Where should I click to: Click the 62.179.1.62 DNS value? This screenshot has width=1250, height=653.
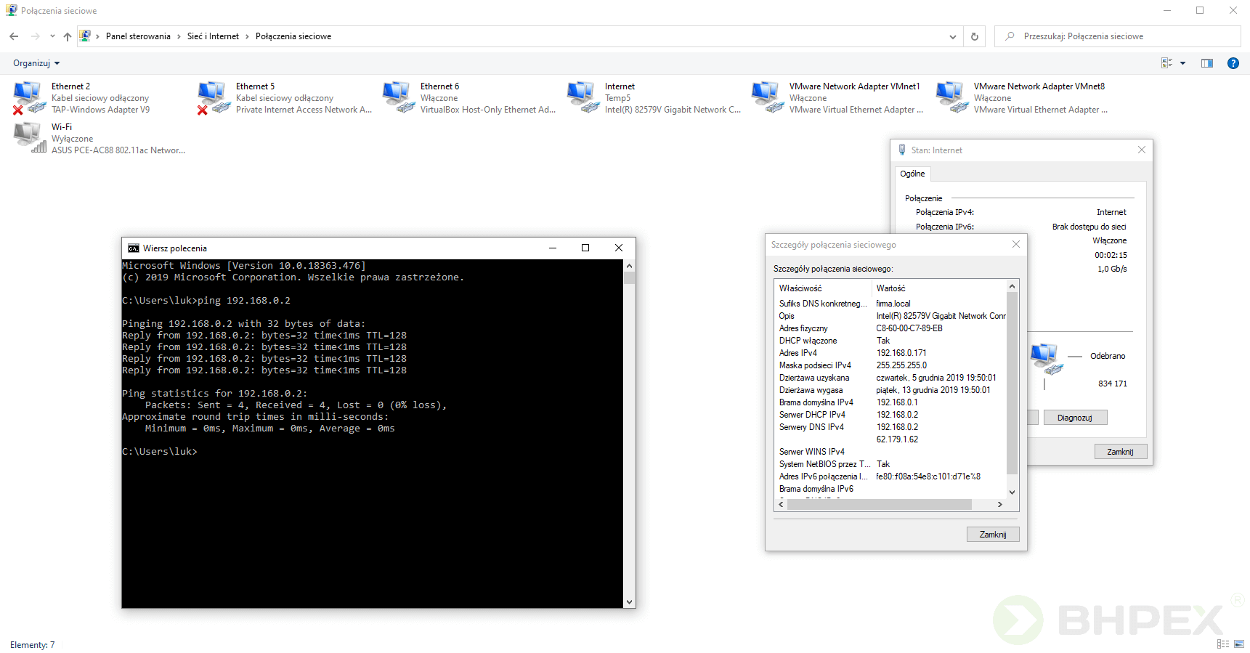click(897, 439)
